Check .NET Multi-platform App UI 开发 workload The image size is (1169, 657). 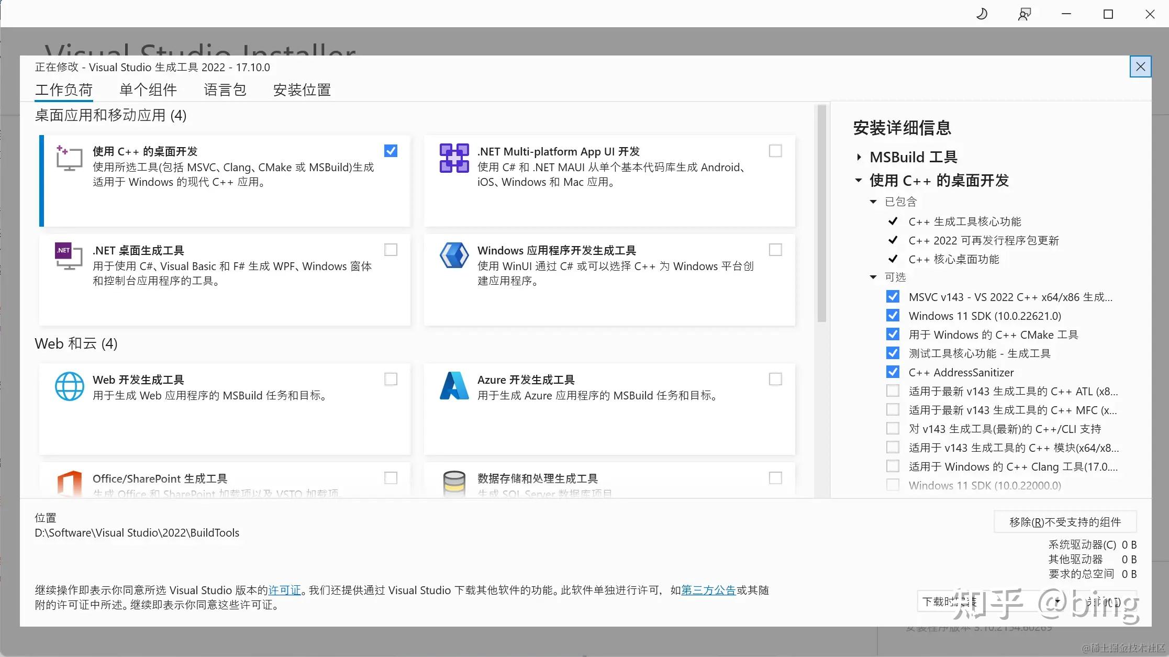pos(775,151)
